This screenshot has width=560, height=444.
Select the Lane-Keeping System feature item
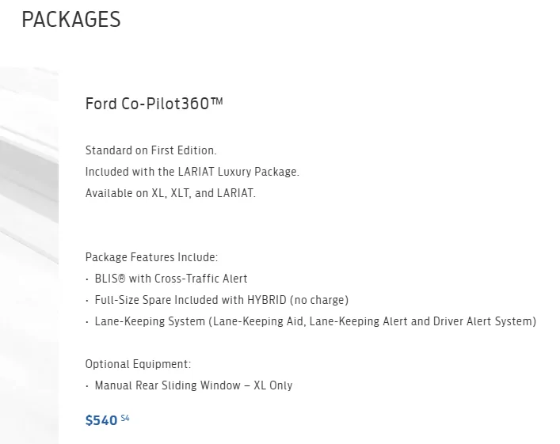coord(315,321)
